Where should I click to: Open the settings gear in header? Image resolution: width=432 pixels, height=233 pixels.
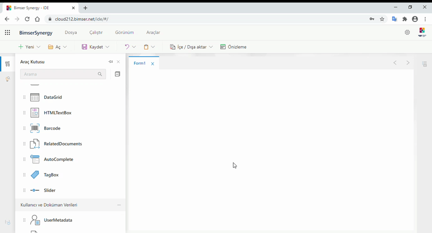pyautogui.click(x=407, y=32)
